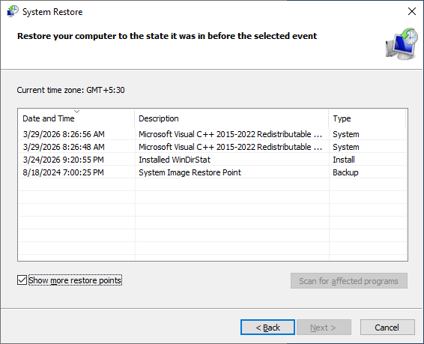Screen dimensions: 424x344
Task: Click the Installed WinDirStat description
Action: click(175, 160)
